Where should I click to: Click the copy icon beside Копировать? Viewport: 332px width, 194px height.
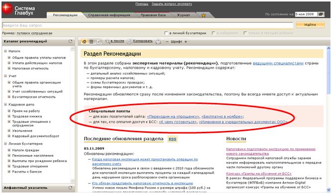point(129,41)
